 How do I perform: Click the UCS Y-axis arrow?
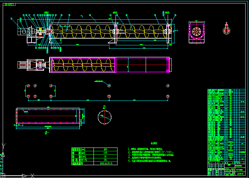(x=3, y=146)
